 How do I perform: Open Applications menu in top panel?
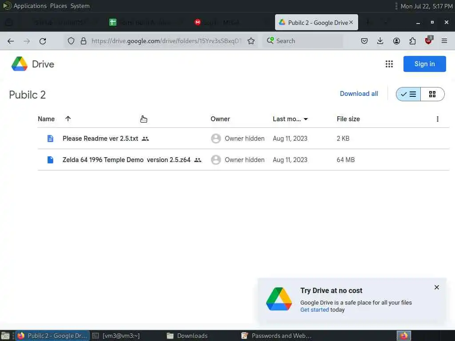[30, 6]
